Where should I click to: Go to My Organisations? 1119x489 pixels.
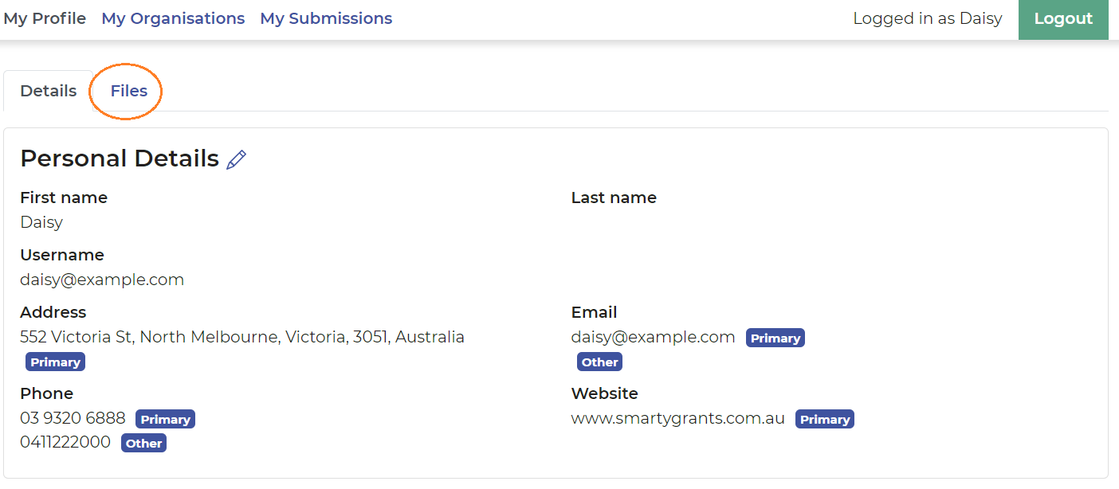173,18
